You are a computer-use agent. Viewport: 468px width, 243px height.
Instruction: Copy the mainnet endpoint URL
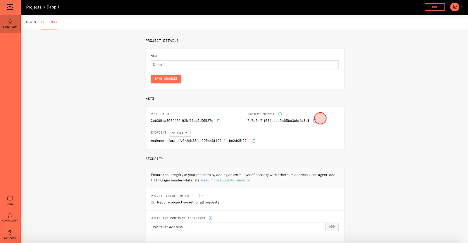pos(254,141)
